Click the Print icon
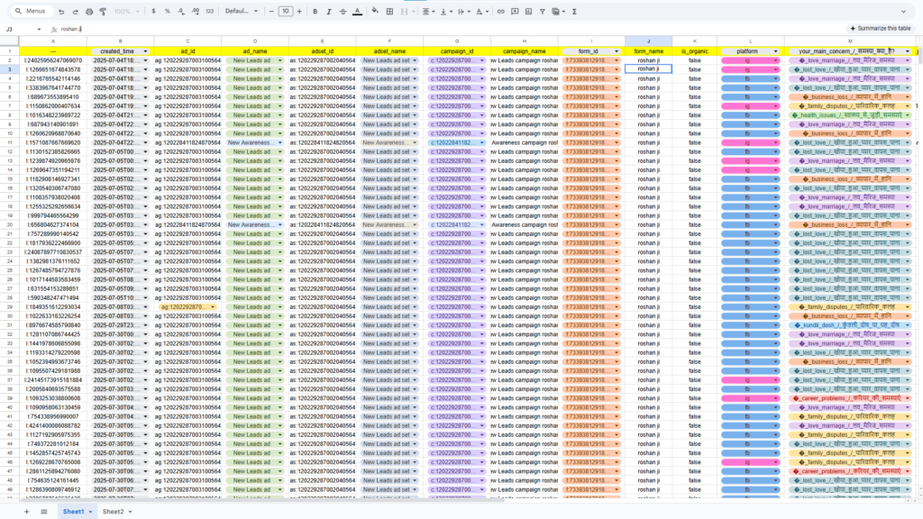The width and height of the screenshot is (923, 519). click(88, 12)
